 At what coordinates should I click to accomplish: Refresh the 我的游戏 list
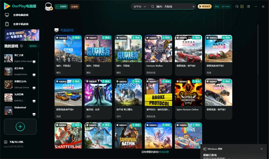[x=22, y=46]
